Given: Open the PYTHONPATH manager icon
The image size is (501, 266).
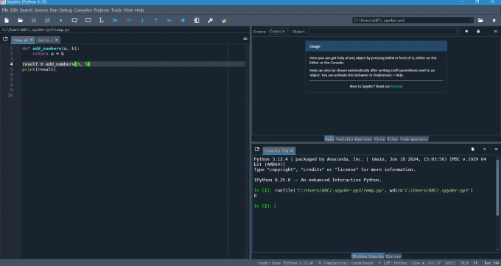Looking at the screenshot, I should coord(224,21).
